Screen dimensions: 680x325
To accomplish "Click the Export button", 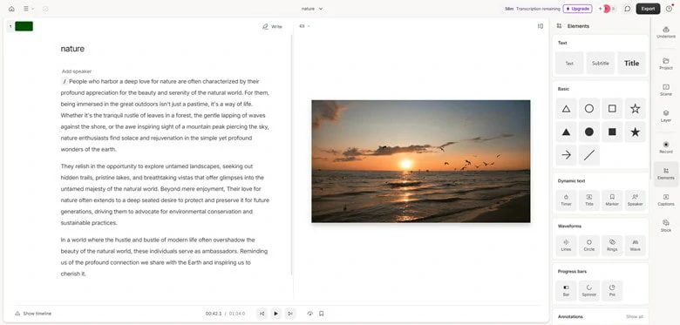I will click(x=648, y=9).
